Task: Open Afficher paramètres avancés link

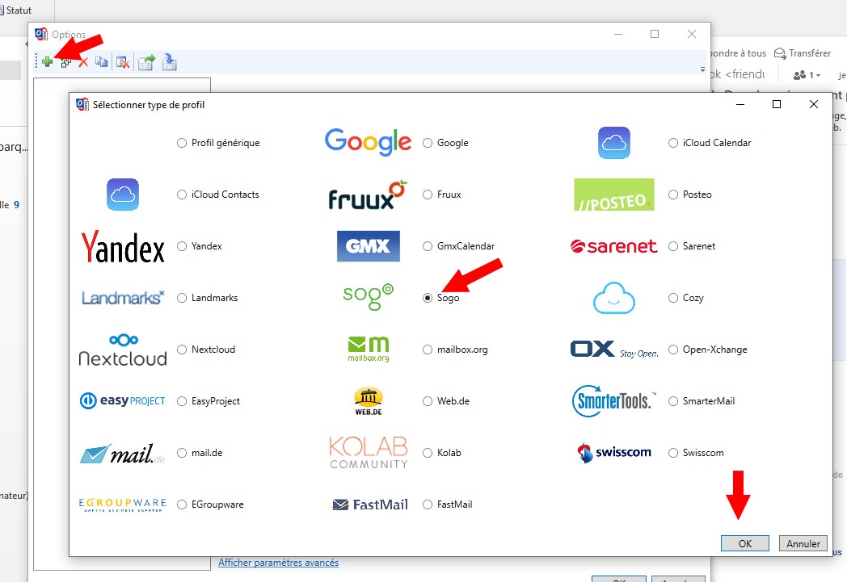Action: (278, 563)
